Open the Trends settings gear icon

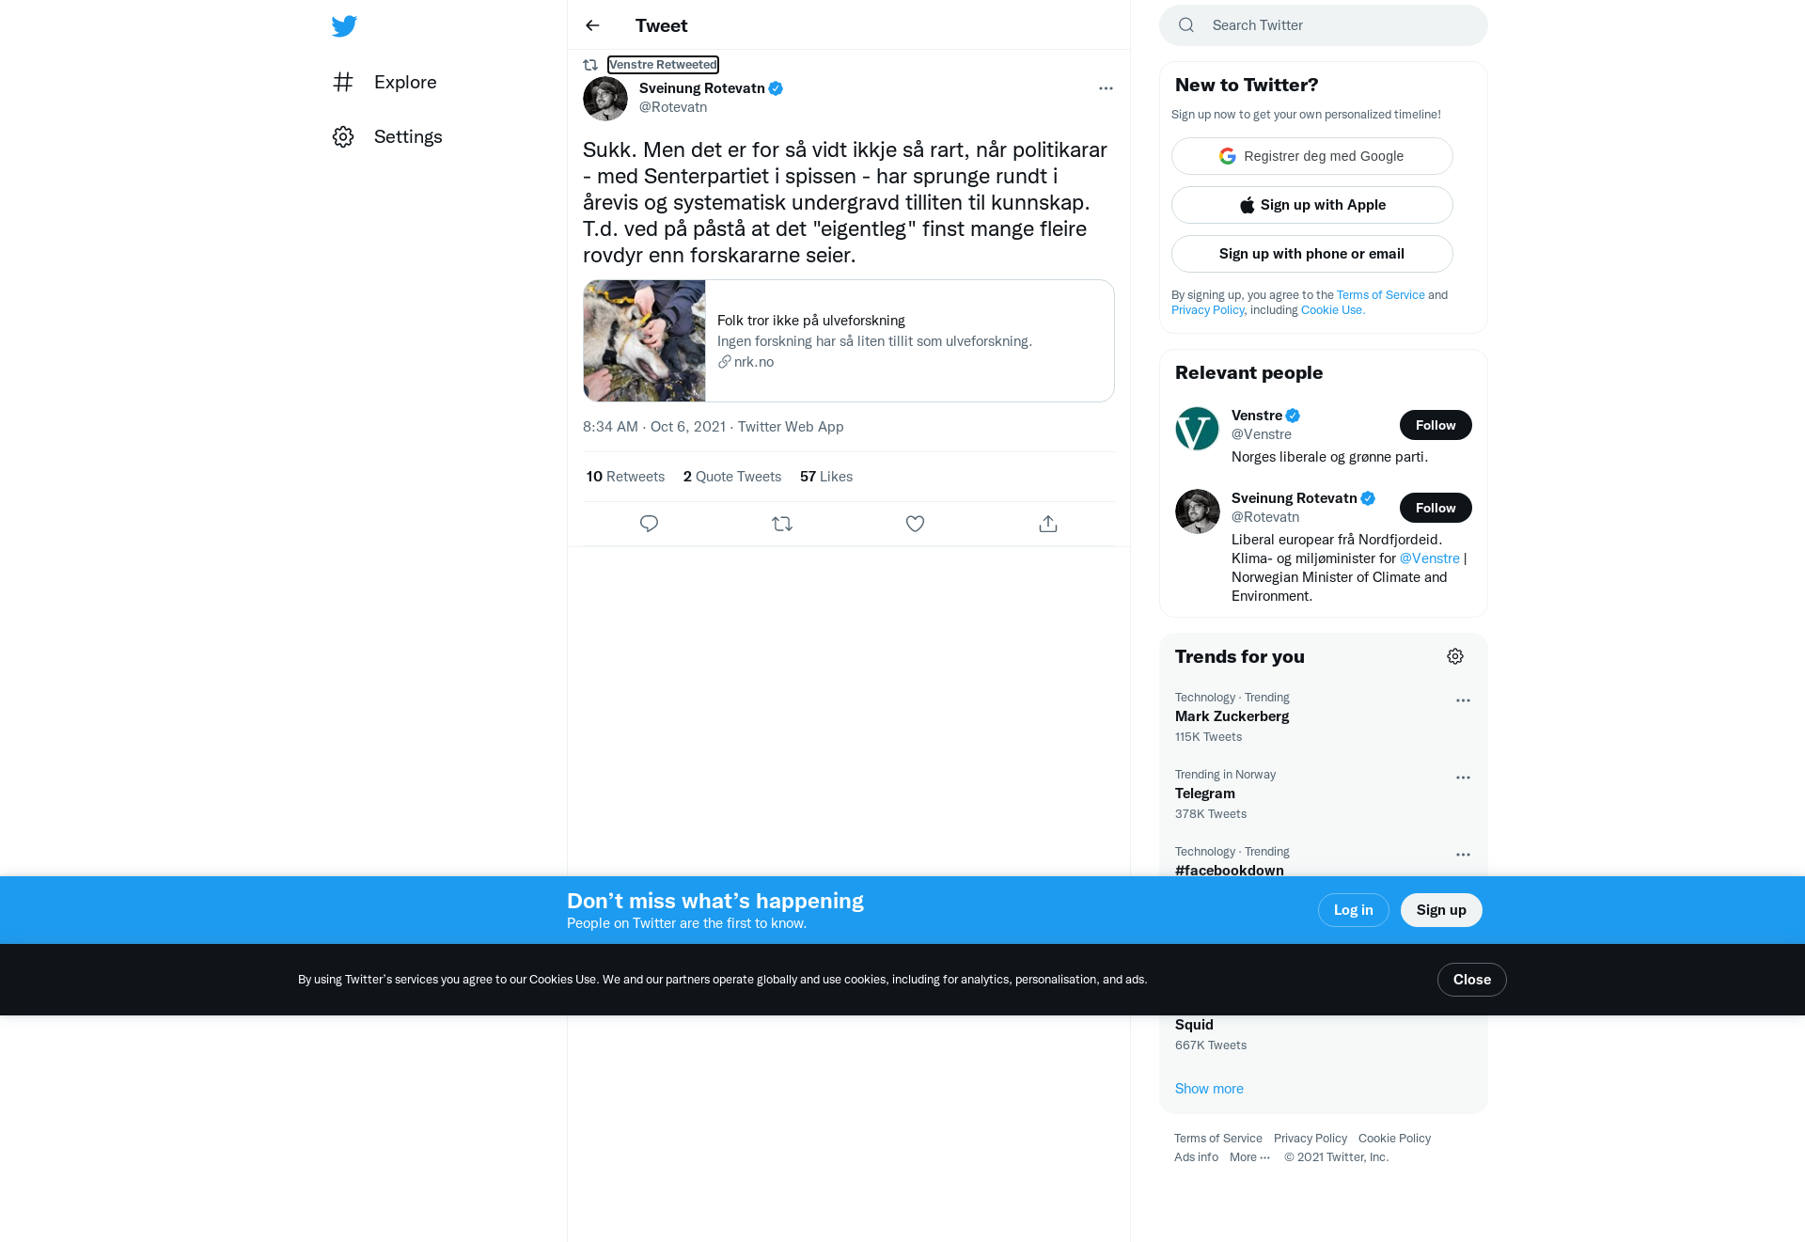(x=1455, y=656)
